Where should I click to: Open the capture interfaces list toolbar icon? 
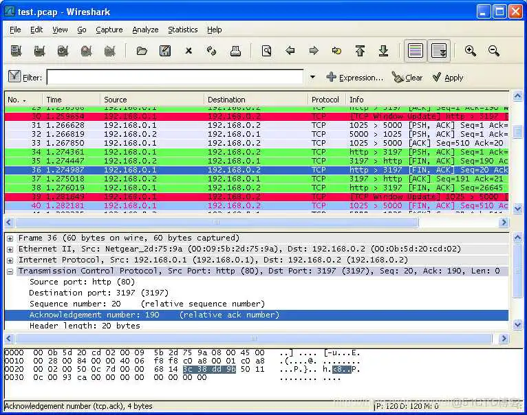[x=16, y=51]
